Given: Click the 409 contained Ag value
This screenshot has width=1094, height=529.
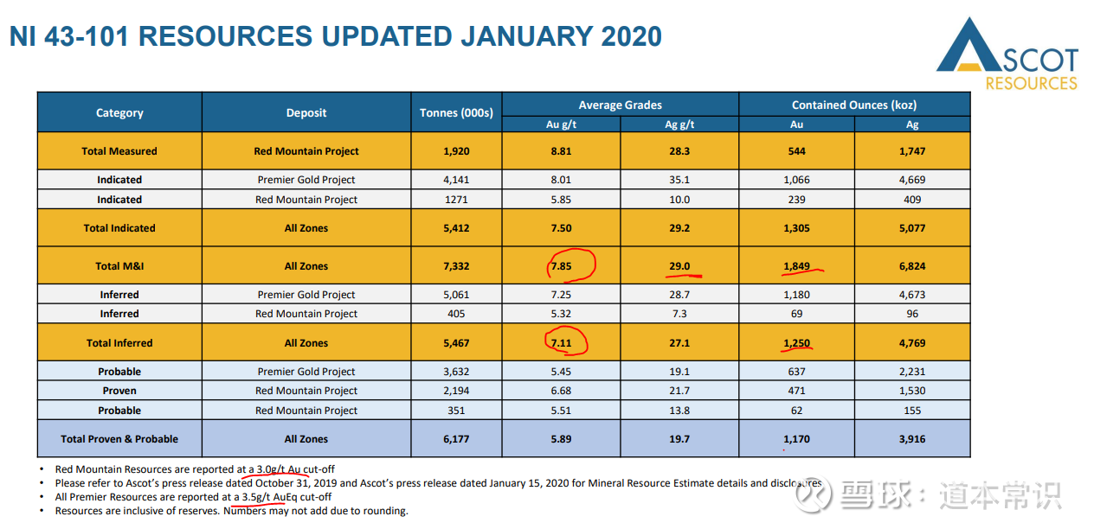Looking at the screenshot, I should 912,200.
